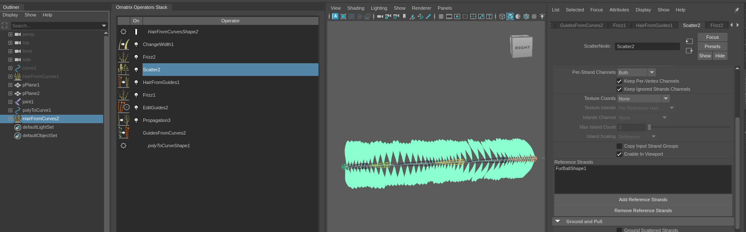Disable Enable In Viewport checkbox

coord(619,154)
